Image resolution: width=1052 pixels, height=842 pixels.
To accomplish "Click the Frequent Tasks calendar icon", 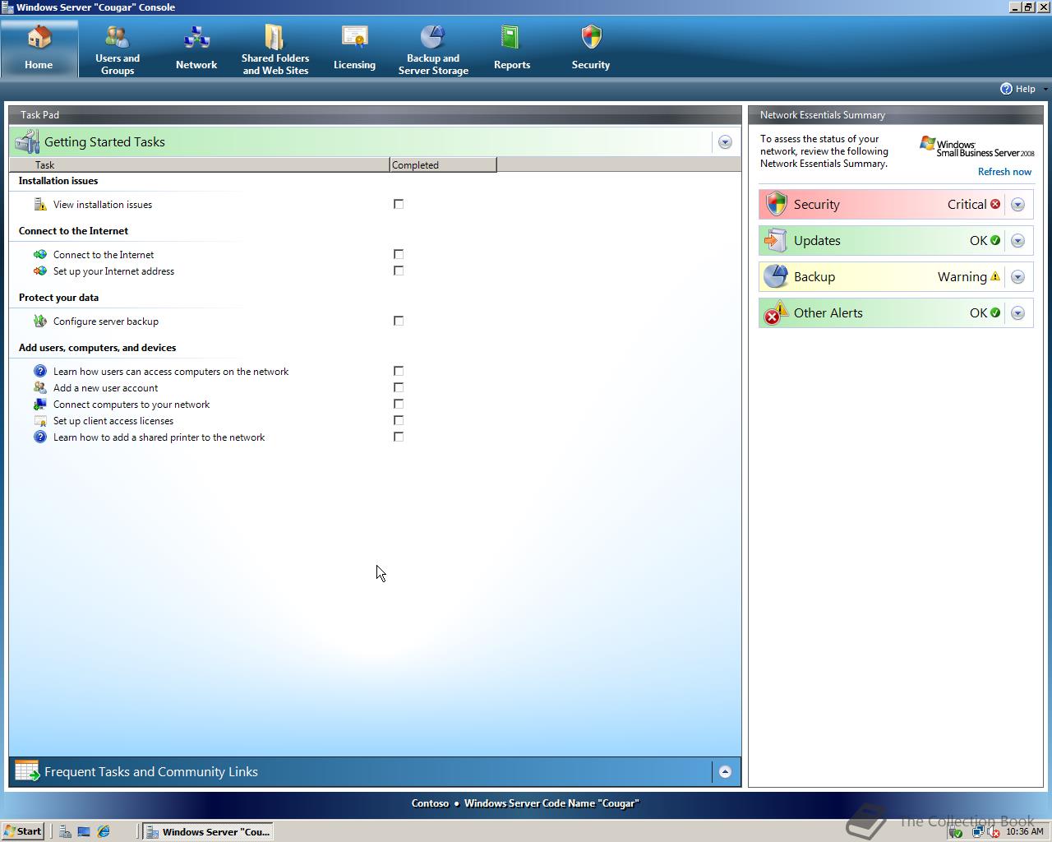I will 27,771.
